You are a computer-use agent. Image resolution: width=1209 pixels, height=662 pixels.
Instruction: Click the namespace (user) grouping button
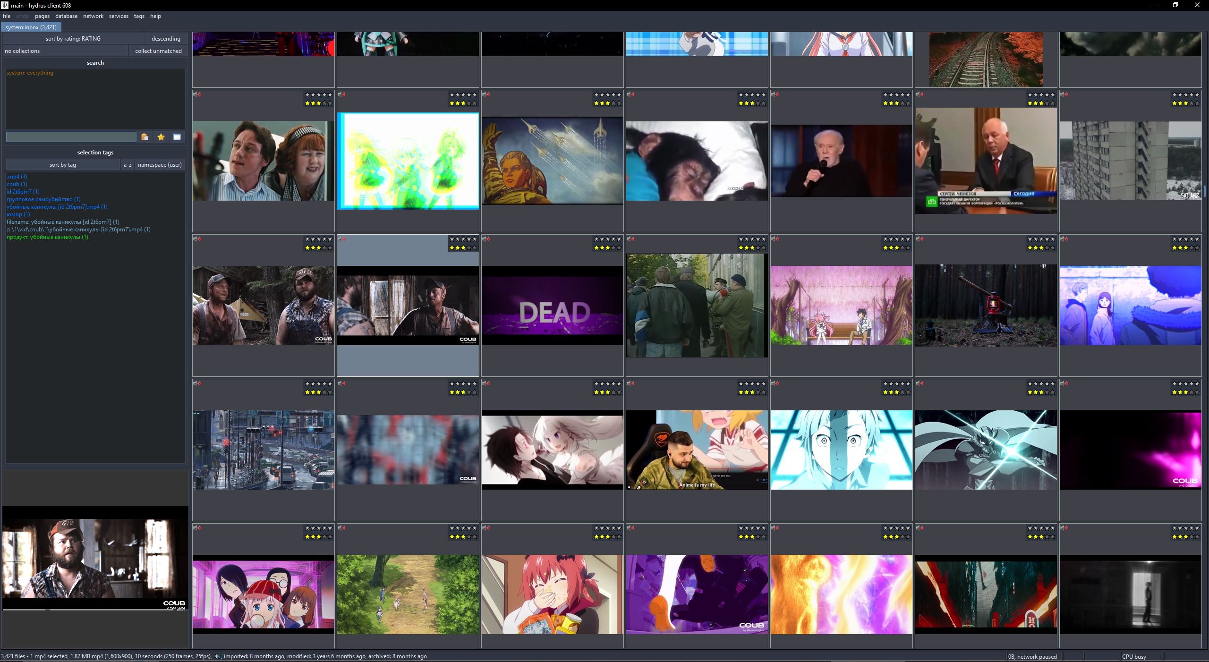[x=160, y=165]
